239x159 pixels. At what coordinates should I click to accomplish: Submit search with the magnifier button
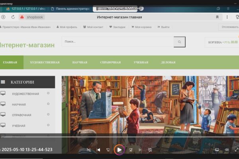click(x=180, y=42)
